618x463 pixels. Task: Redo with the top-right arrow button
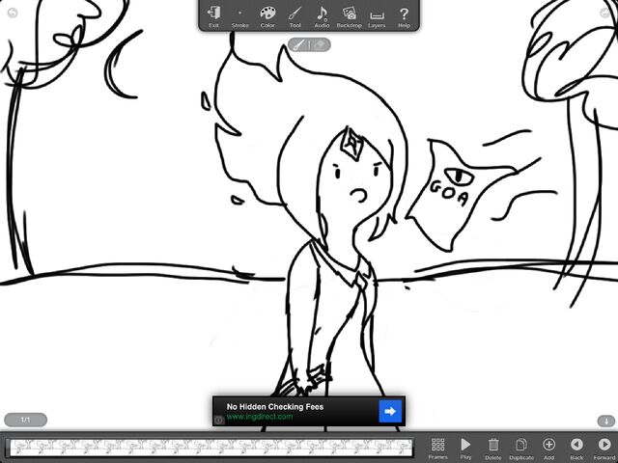[x=605, y=13]
